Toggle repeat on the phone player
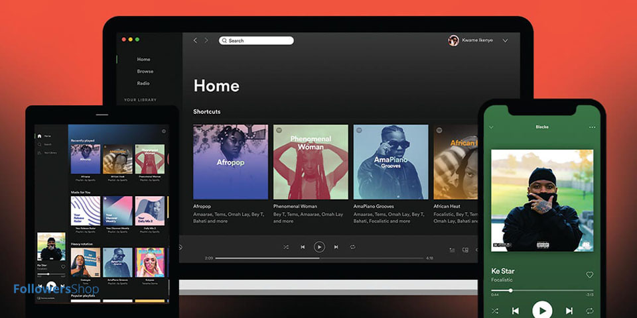The image size is (637, 318). coord(589,311)
